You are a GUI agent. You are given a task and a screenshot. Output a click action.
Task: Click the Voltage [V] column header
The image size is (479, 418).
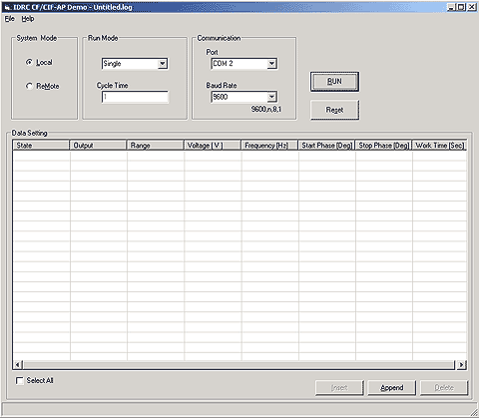(213, 146)
